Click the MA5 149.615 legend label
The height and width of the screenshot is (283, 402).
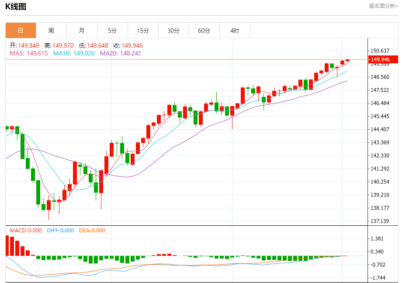(29, 53)
